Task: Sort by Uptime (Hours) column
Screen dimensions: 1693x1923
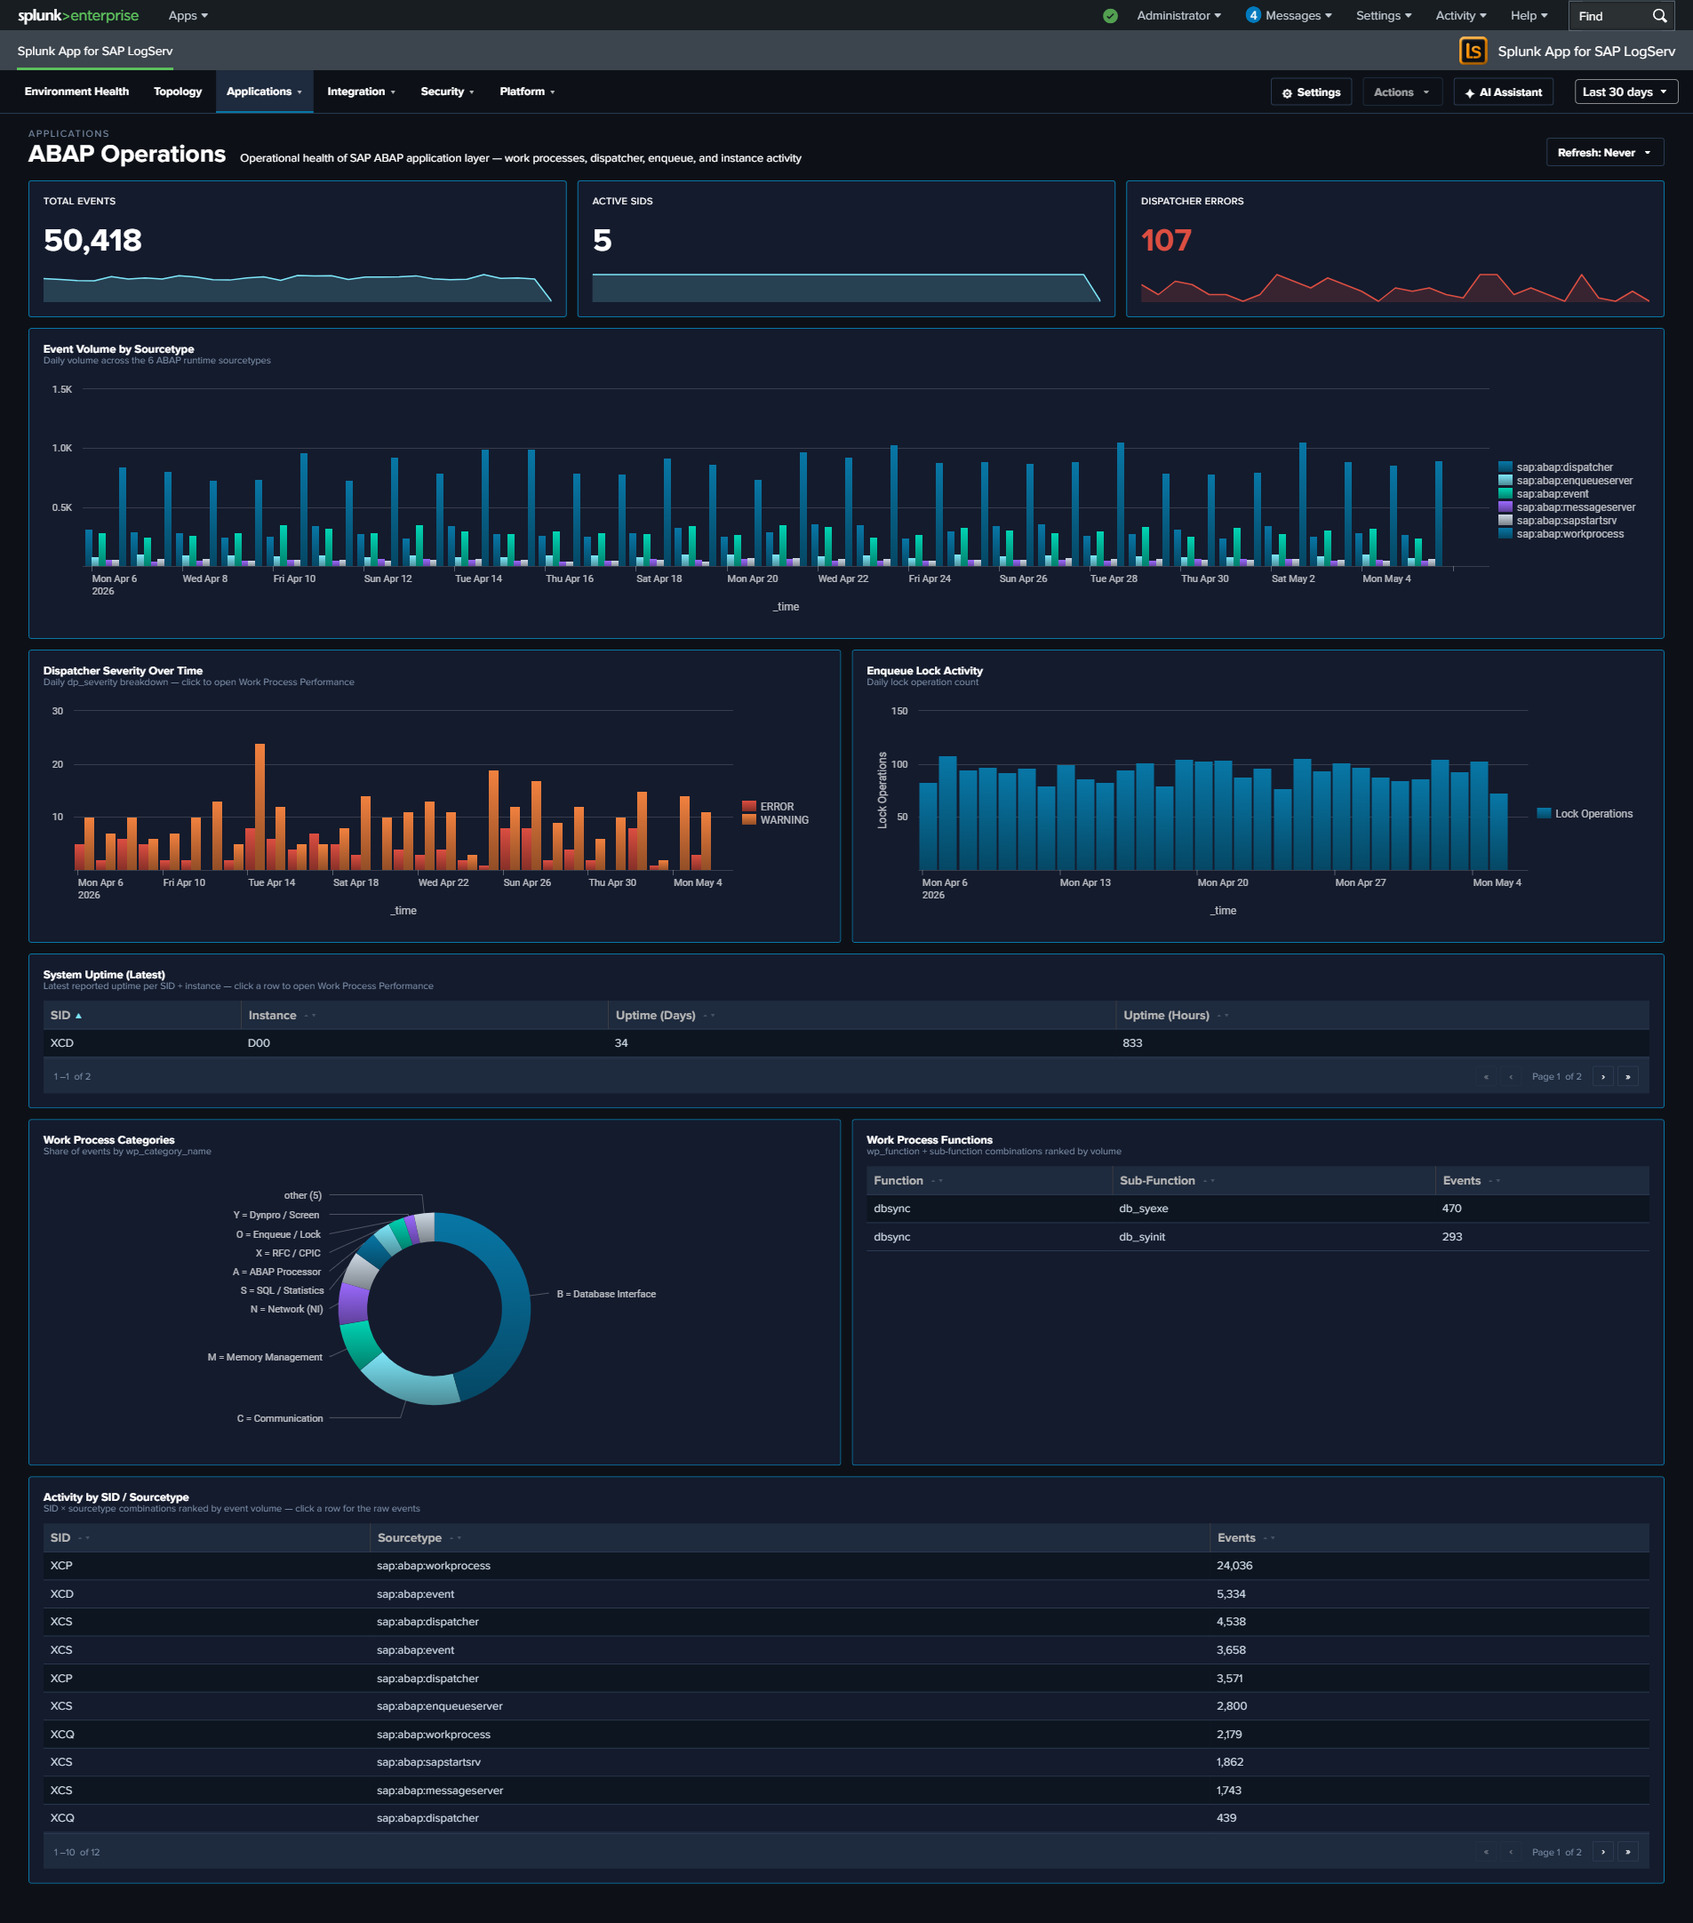Action: (1176, 1015)
